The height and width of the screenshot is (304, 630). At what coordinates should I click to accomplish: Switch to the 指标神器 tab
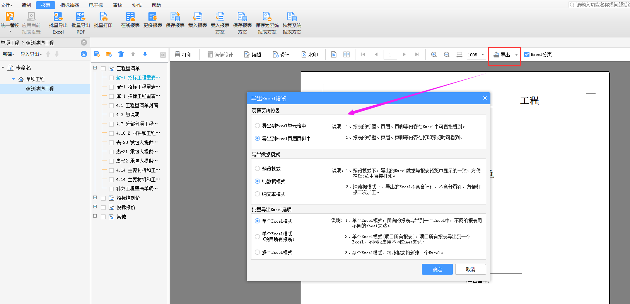[x=70, y=5]
